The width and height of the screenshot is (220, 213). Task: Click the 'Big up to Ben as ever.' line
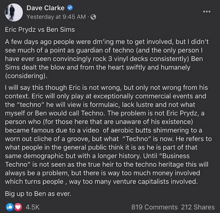click(38, 194)
